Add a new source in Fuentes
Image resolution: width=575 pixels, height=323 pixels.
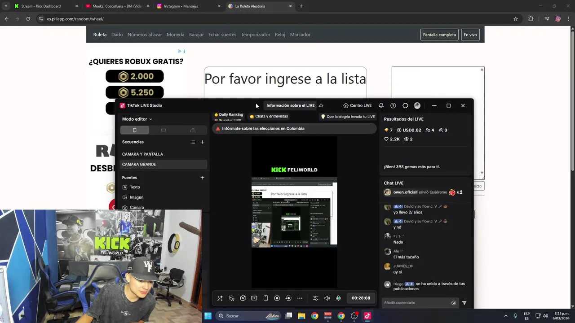(x=202, y=178)
